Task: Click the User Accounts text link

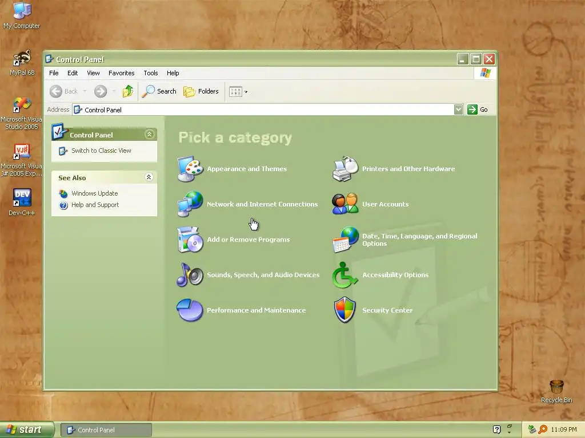Action: (386, 204)
